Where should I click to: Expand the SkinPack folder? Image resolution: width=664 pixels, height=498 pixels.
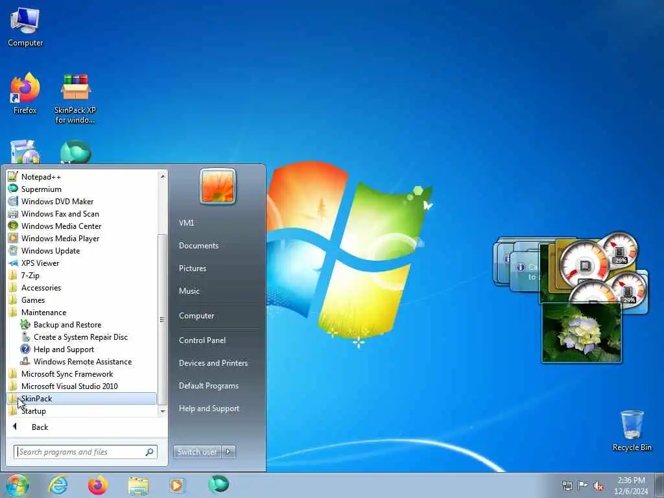pyautogui.click(x=82, y=398)
